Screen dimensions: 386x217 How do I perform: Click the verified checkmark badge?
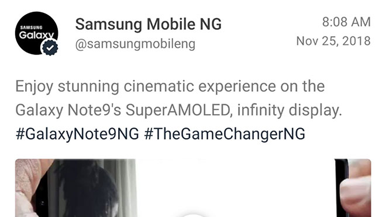(50, 48)
